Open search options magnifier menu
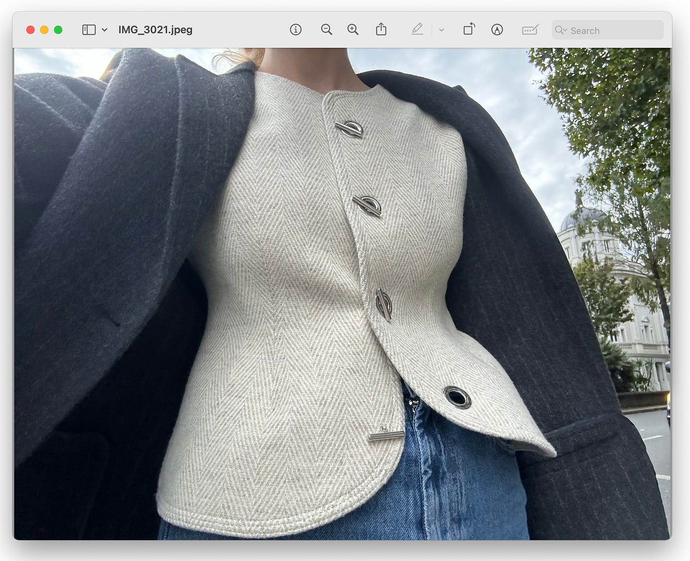The height and width of the screenshot is (561, 690). coord(561,30)
